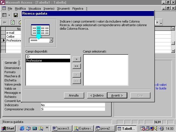Click the e-mail field name cell

[13, 33]
